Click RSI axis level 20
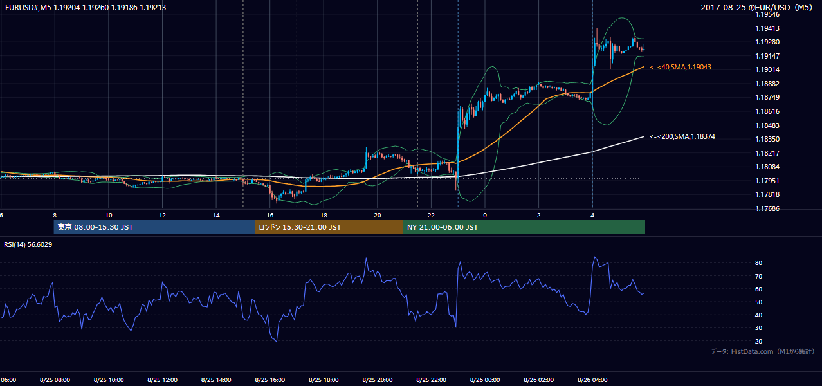 tap(758, 341)
